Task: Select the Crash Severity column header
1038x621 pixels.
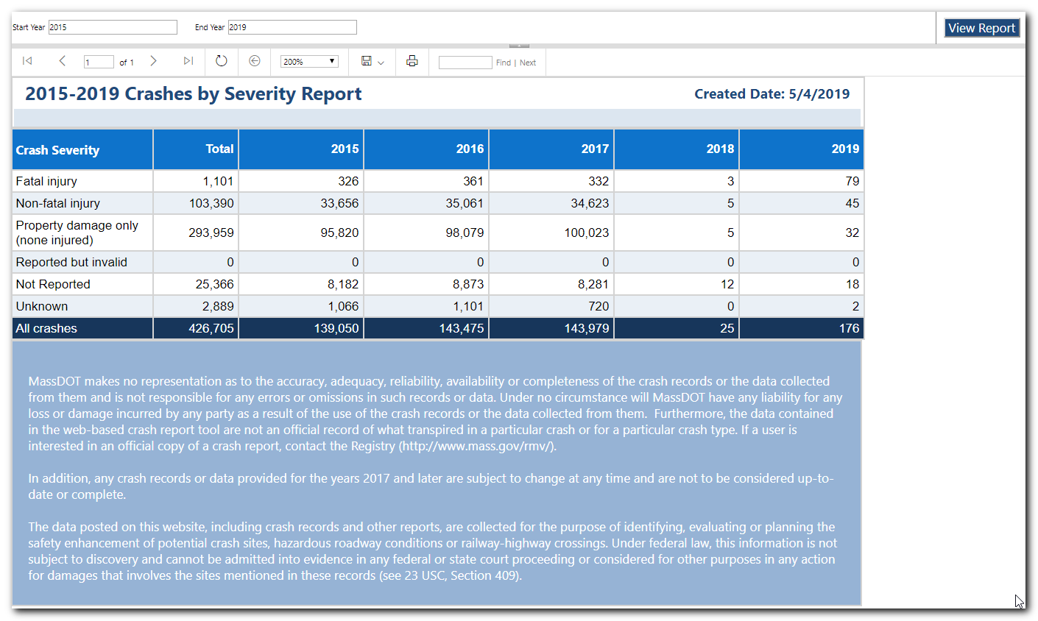Action: [x=82, y=150]
